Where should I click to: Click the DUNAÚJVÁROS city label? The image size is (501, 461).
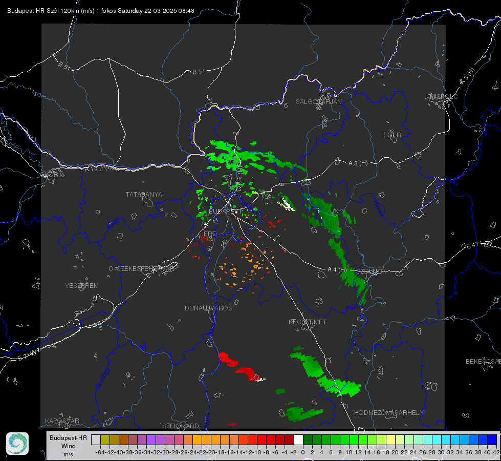(x=208, y=308)
